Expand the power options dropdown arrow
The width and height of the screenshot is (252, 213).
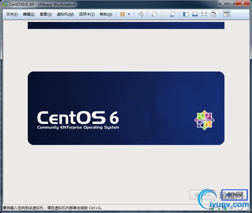coord(129,14)
